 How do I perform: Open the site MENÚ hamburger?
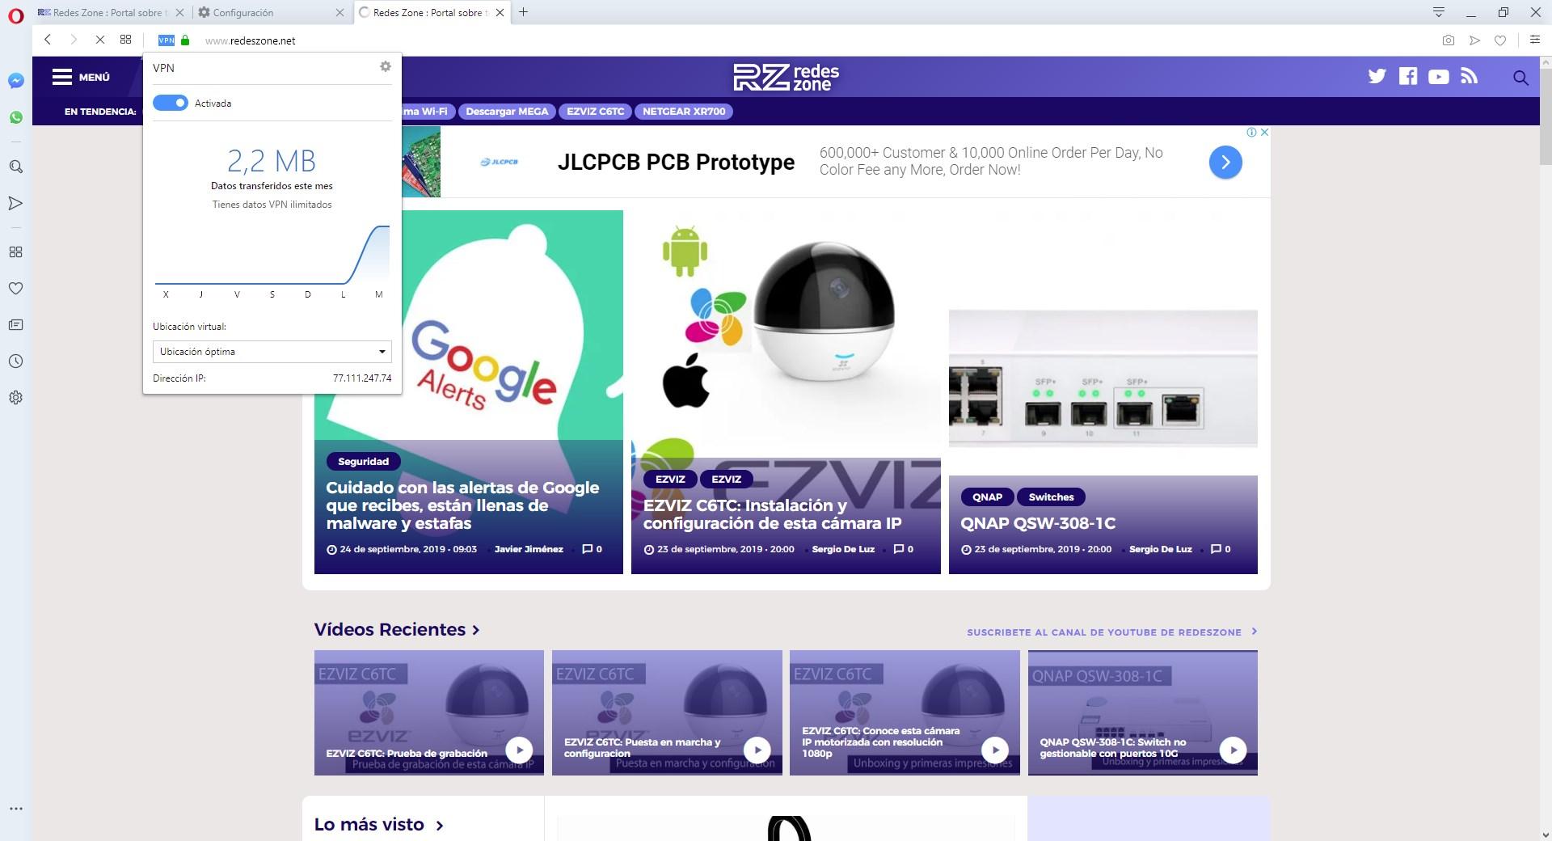tap(81, 77)
